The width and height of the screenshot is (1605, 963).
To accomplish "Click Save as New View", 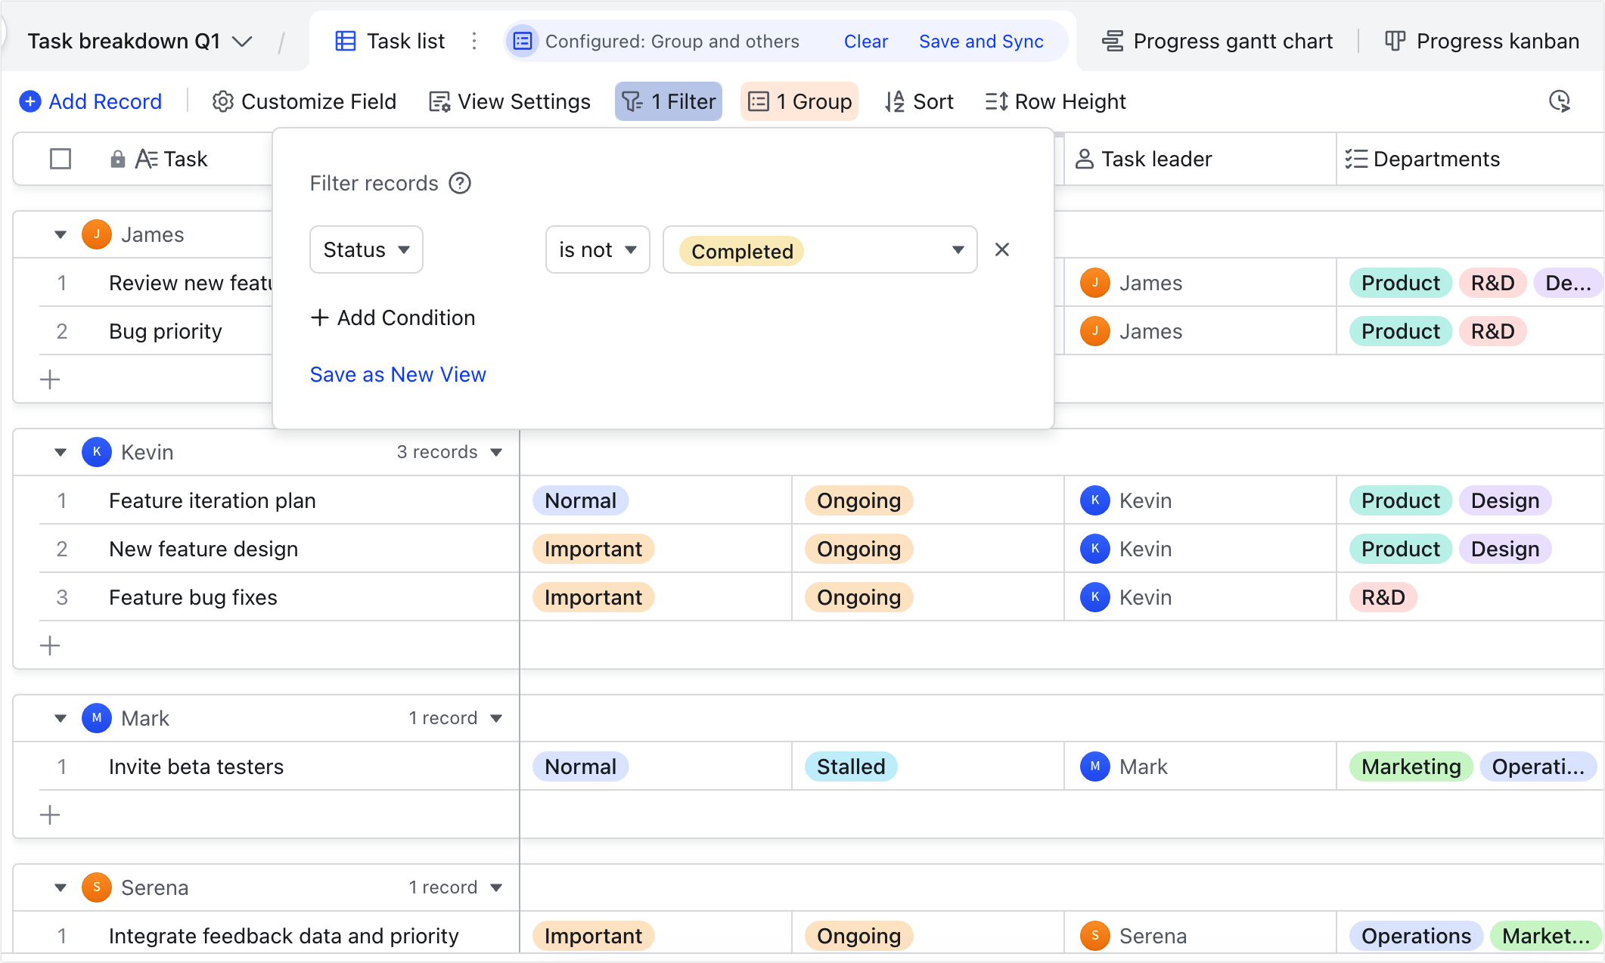I will (397, 374).
